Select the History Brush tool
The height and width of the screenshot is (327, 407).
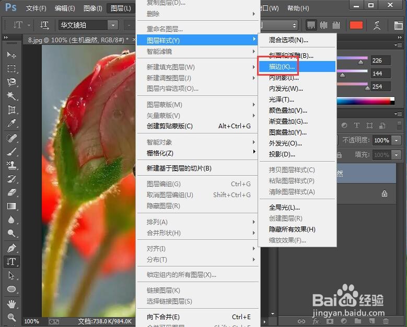pyautogui.click(x=11, y=179)
